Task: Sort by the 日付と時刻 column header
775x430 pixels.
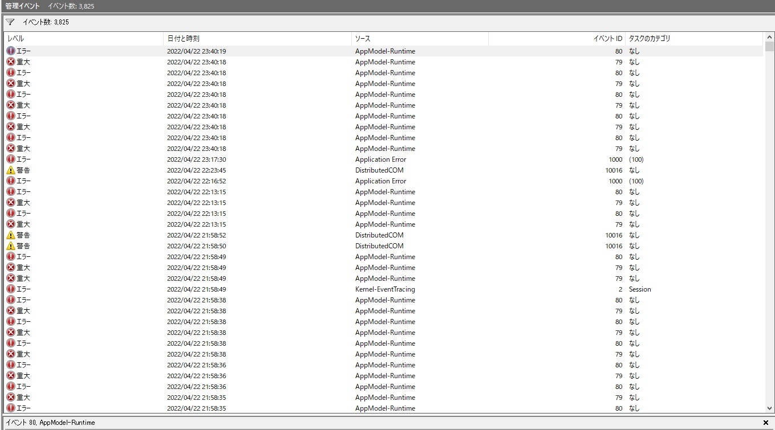Action: 257,39
